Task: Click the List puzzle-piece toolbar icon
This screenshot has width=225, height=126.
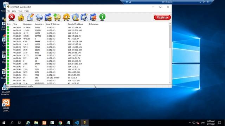Action: click(x=84, y=17)
